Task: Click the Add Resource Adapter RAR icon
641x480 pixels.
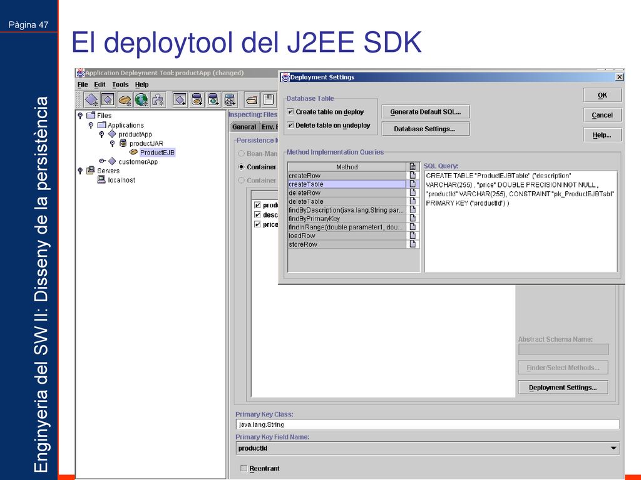Action: coord(230,99)
